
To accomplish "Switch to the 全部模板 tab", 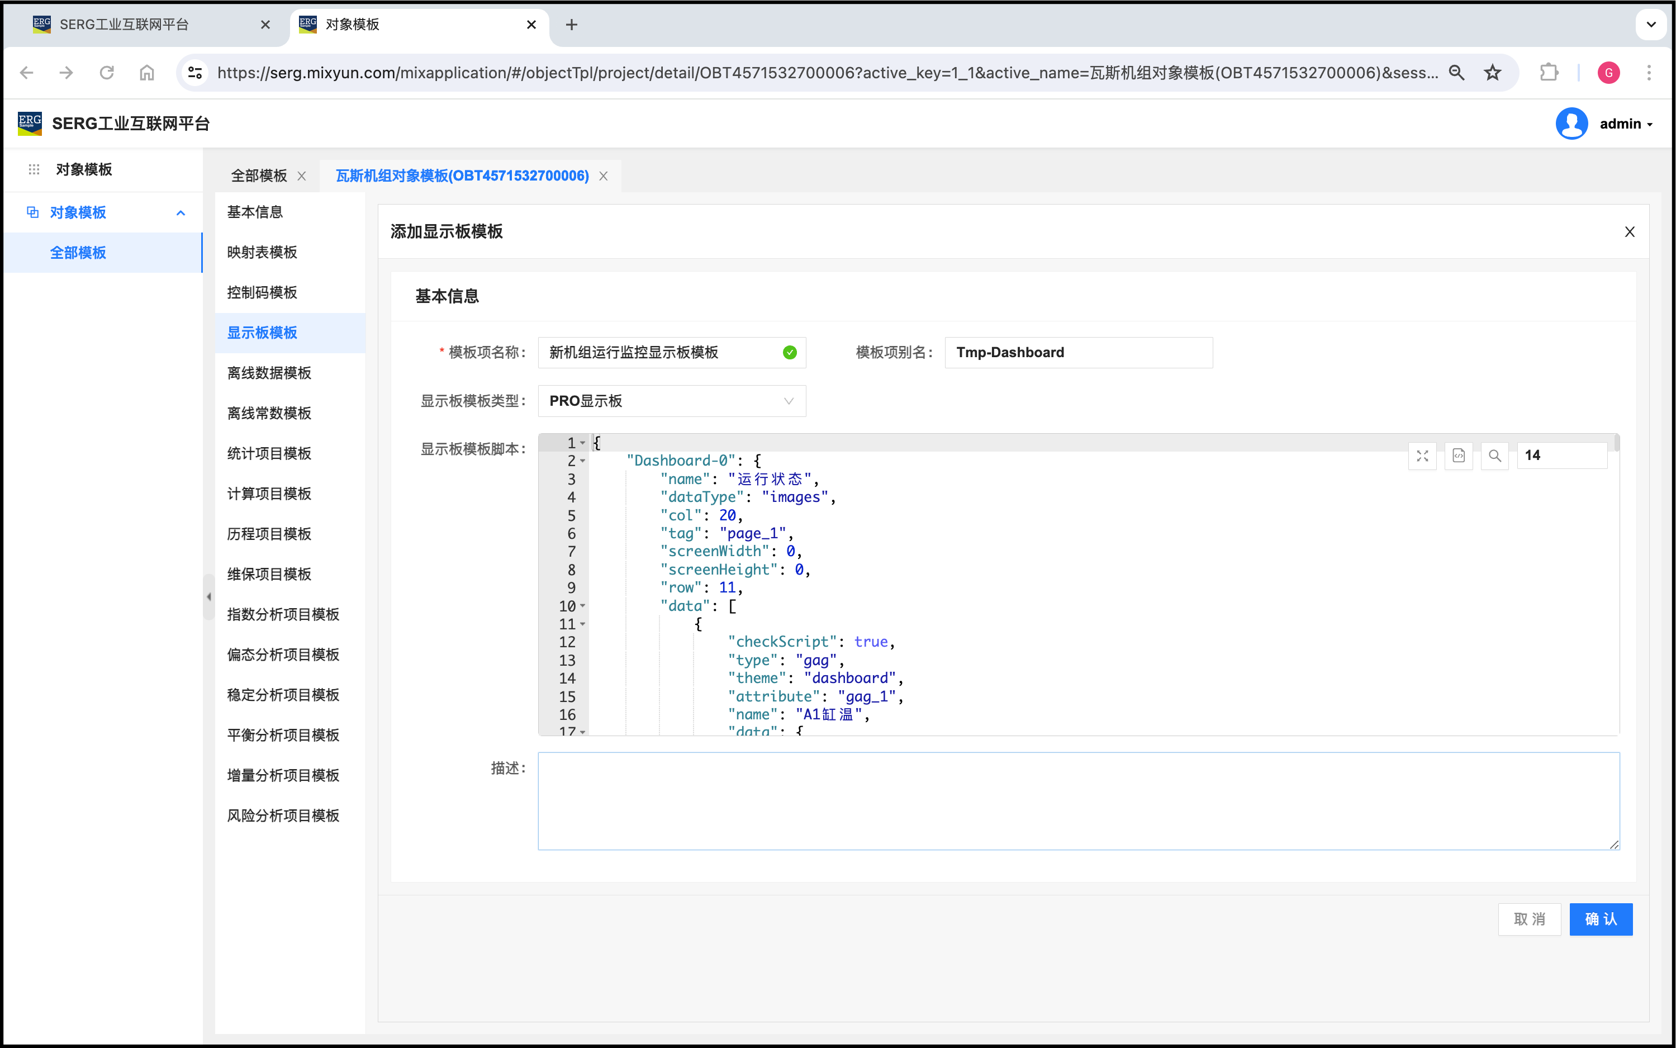I will [x=258, y=176].
